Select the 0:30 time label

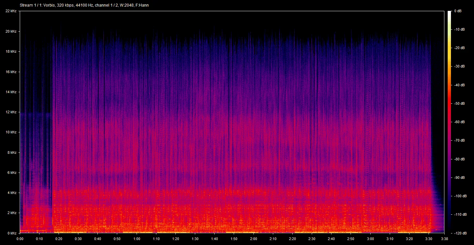click(78, 239)
